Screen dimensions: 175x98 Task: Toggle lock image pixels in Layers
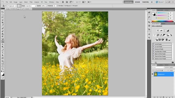pyautogui.click(x=158, y=71)
